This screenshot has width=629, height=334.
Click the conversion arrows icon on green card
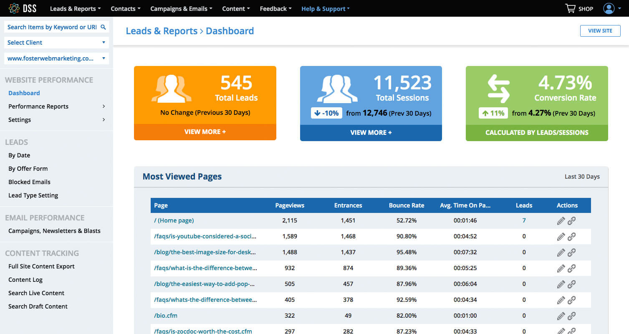[499, 89]
